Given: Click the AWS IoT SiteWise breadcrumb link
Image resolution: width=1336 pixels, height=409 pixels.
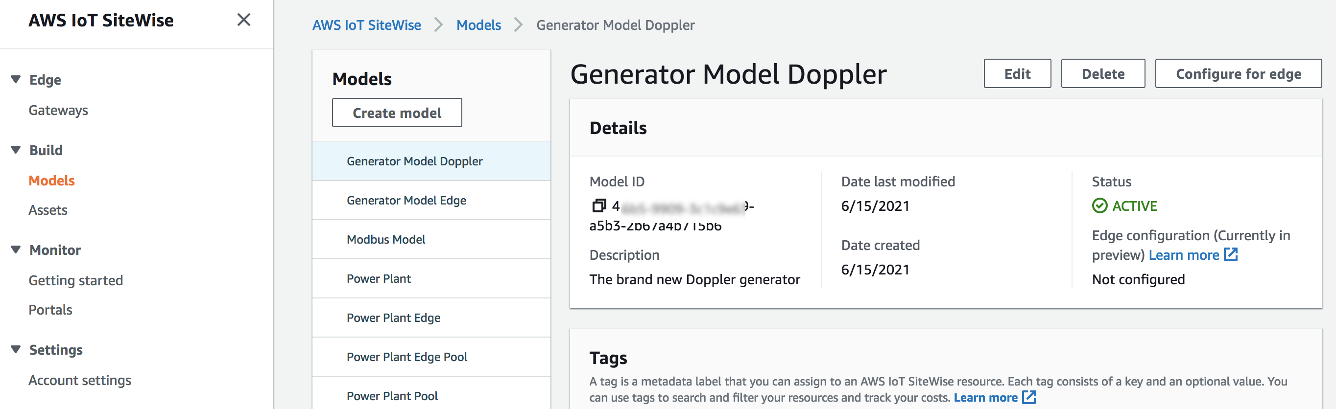Looking at the screenshot, I should click(367, 25).
